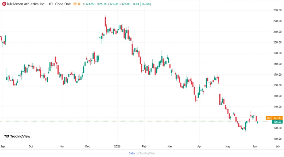Click the 200.00 price axis label
The width and height of the screenshot is (284, 157).
click(x=277, y=42)
